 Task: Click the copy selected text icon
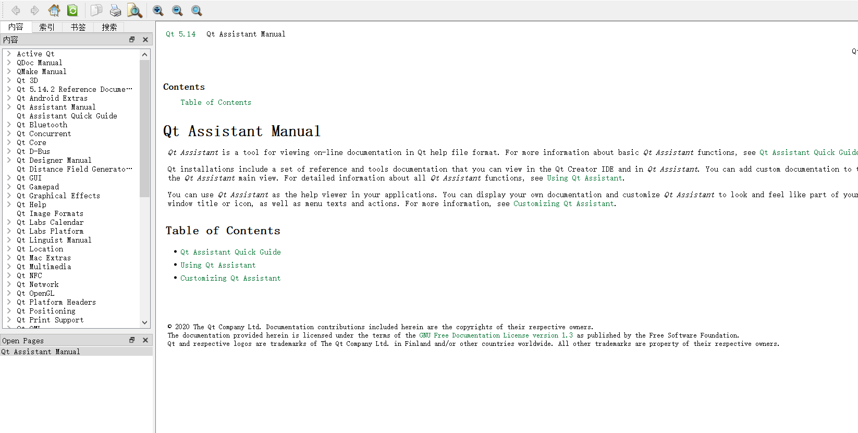click(96, 10)
